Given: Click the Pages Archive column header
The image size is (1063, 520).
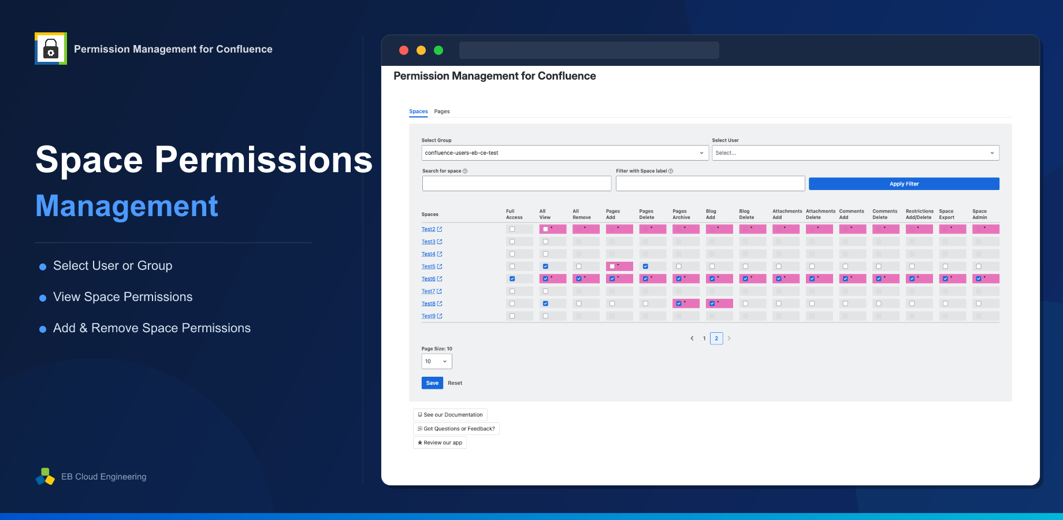Looking at the screenshot, I should tap(681, 214).
